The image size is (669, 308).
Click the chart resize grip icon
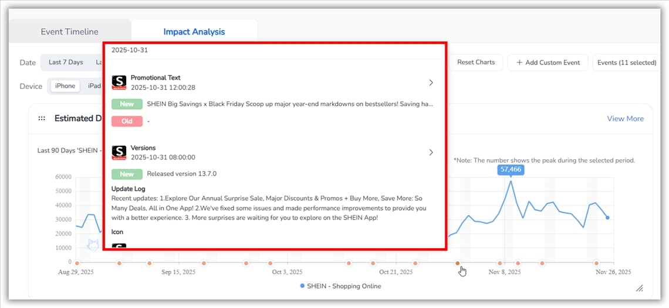(x=639, y=288)
